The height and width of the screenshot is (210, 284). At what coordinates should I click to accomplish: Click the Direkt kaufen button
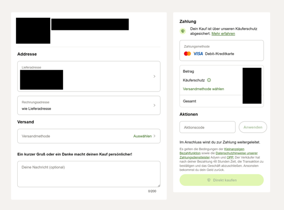pos(221,180)
